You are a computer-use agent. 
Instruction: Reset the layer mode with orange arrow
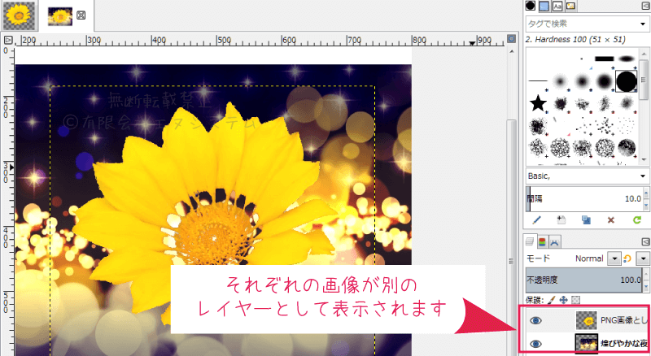[627, 259]
